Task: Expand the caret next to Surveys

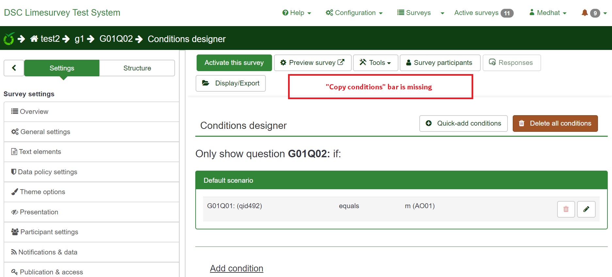Action: pyautogui.click(x=442, y=13)
